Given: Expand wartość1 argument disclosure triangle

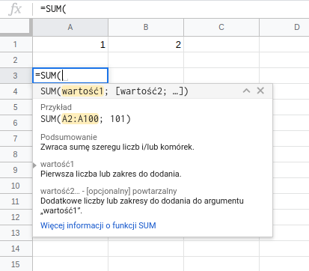Looking at the screenshot, I should coord(34,165).
